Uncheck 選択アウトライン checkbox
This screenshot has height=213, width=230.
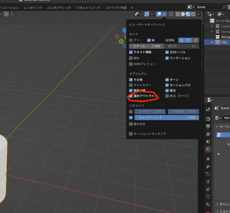(131, 96)
